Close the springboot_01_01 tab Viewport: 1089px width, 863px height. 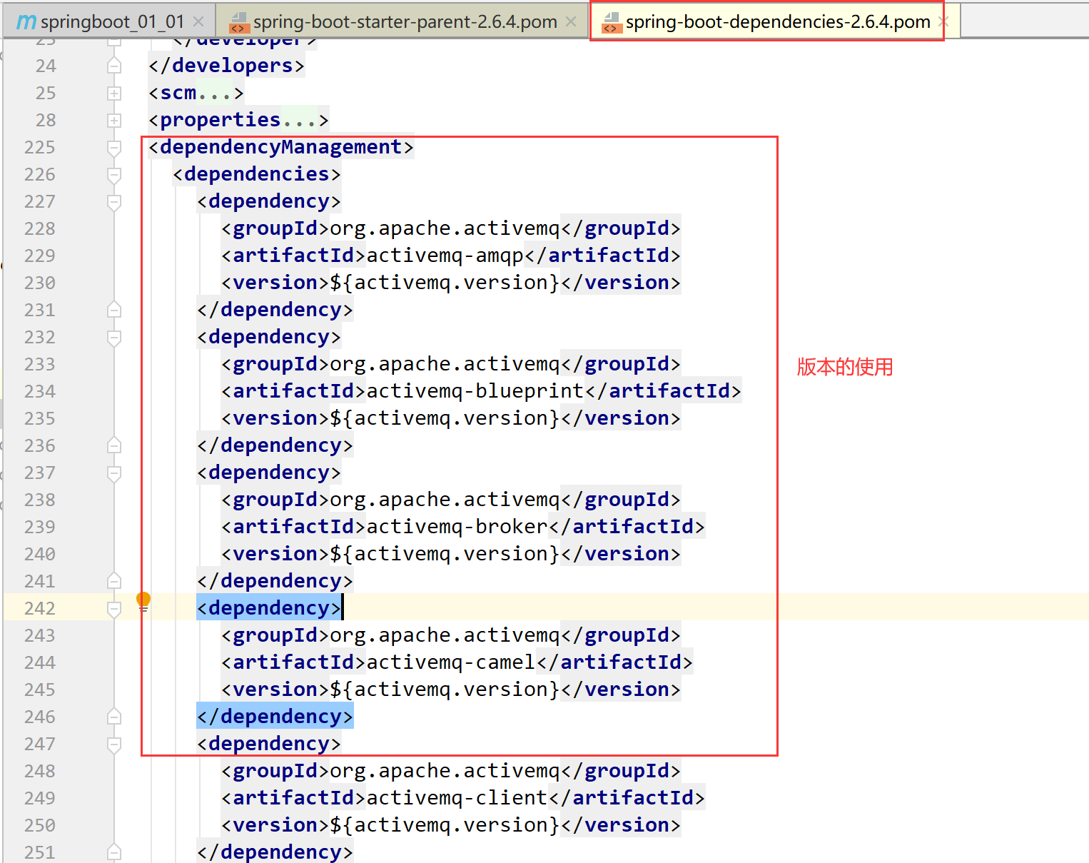tap(198, 21)
